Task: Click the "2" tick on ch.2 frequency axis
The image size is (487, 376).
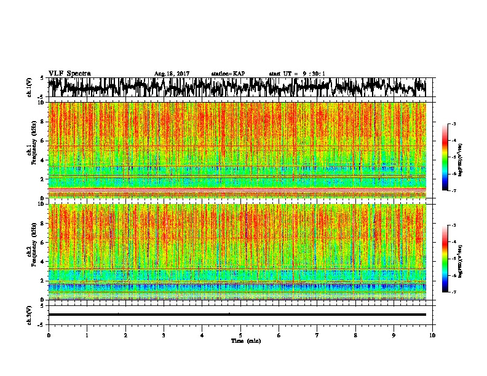Action: 43,281
